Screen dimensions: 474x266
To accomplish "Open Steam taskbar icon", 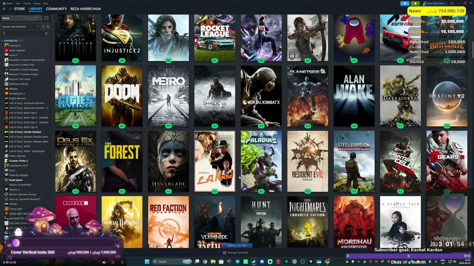I will click(254, 262).
